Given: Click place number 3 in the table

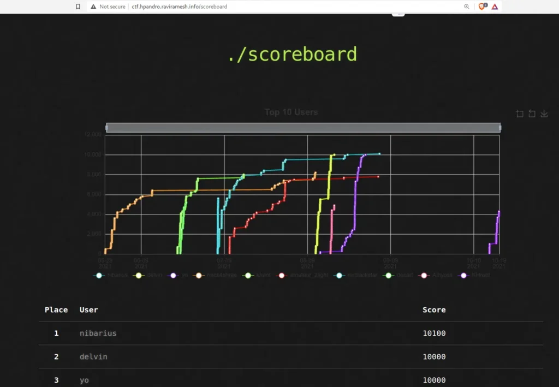Looking at the screenshot, I should (x=56, y=380).
